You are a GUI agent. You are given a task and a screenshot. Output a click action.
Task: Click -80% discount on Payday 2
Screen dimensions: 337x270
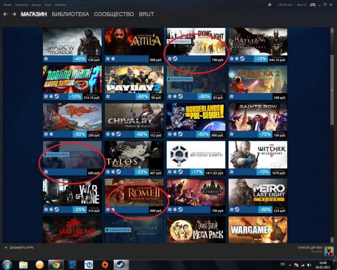pos(142,96)
